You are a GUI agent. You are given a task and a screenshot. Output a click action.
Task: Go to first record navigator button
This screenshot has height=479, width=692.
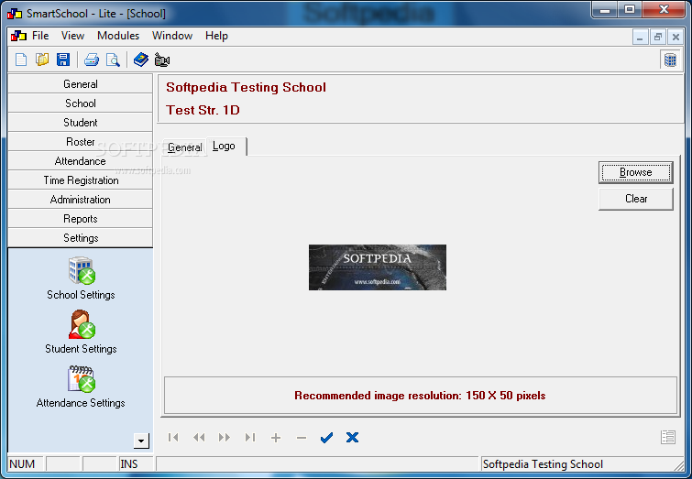pos(173,437)
